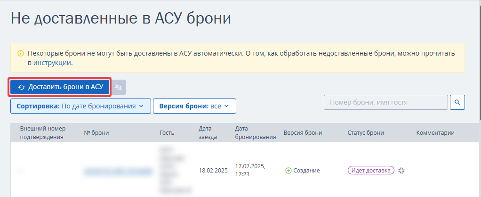
Task: Click the Дата бронирования column header
Action: coord(256,133)
